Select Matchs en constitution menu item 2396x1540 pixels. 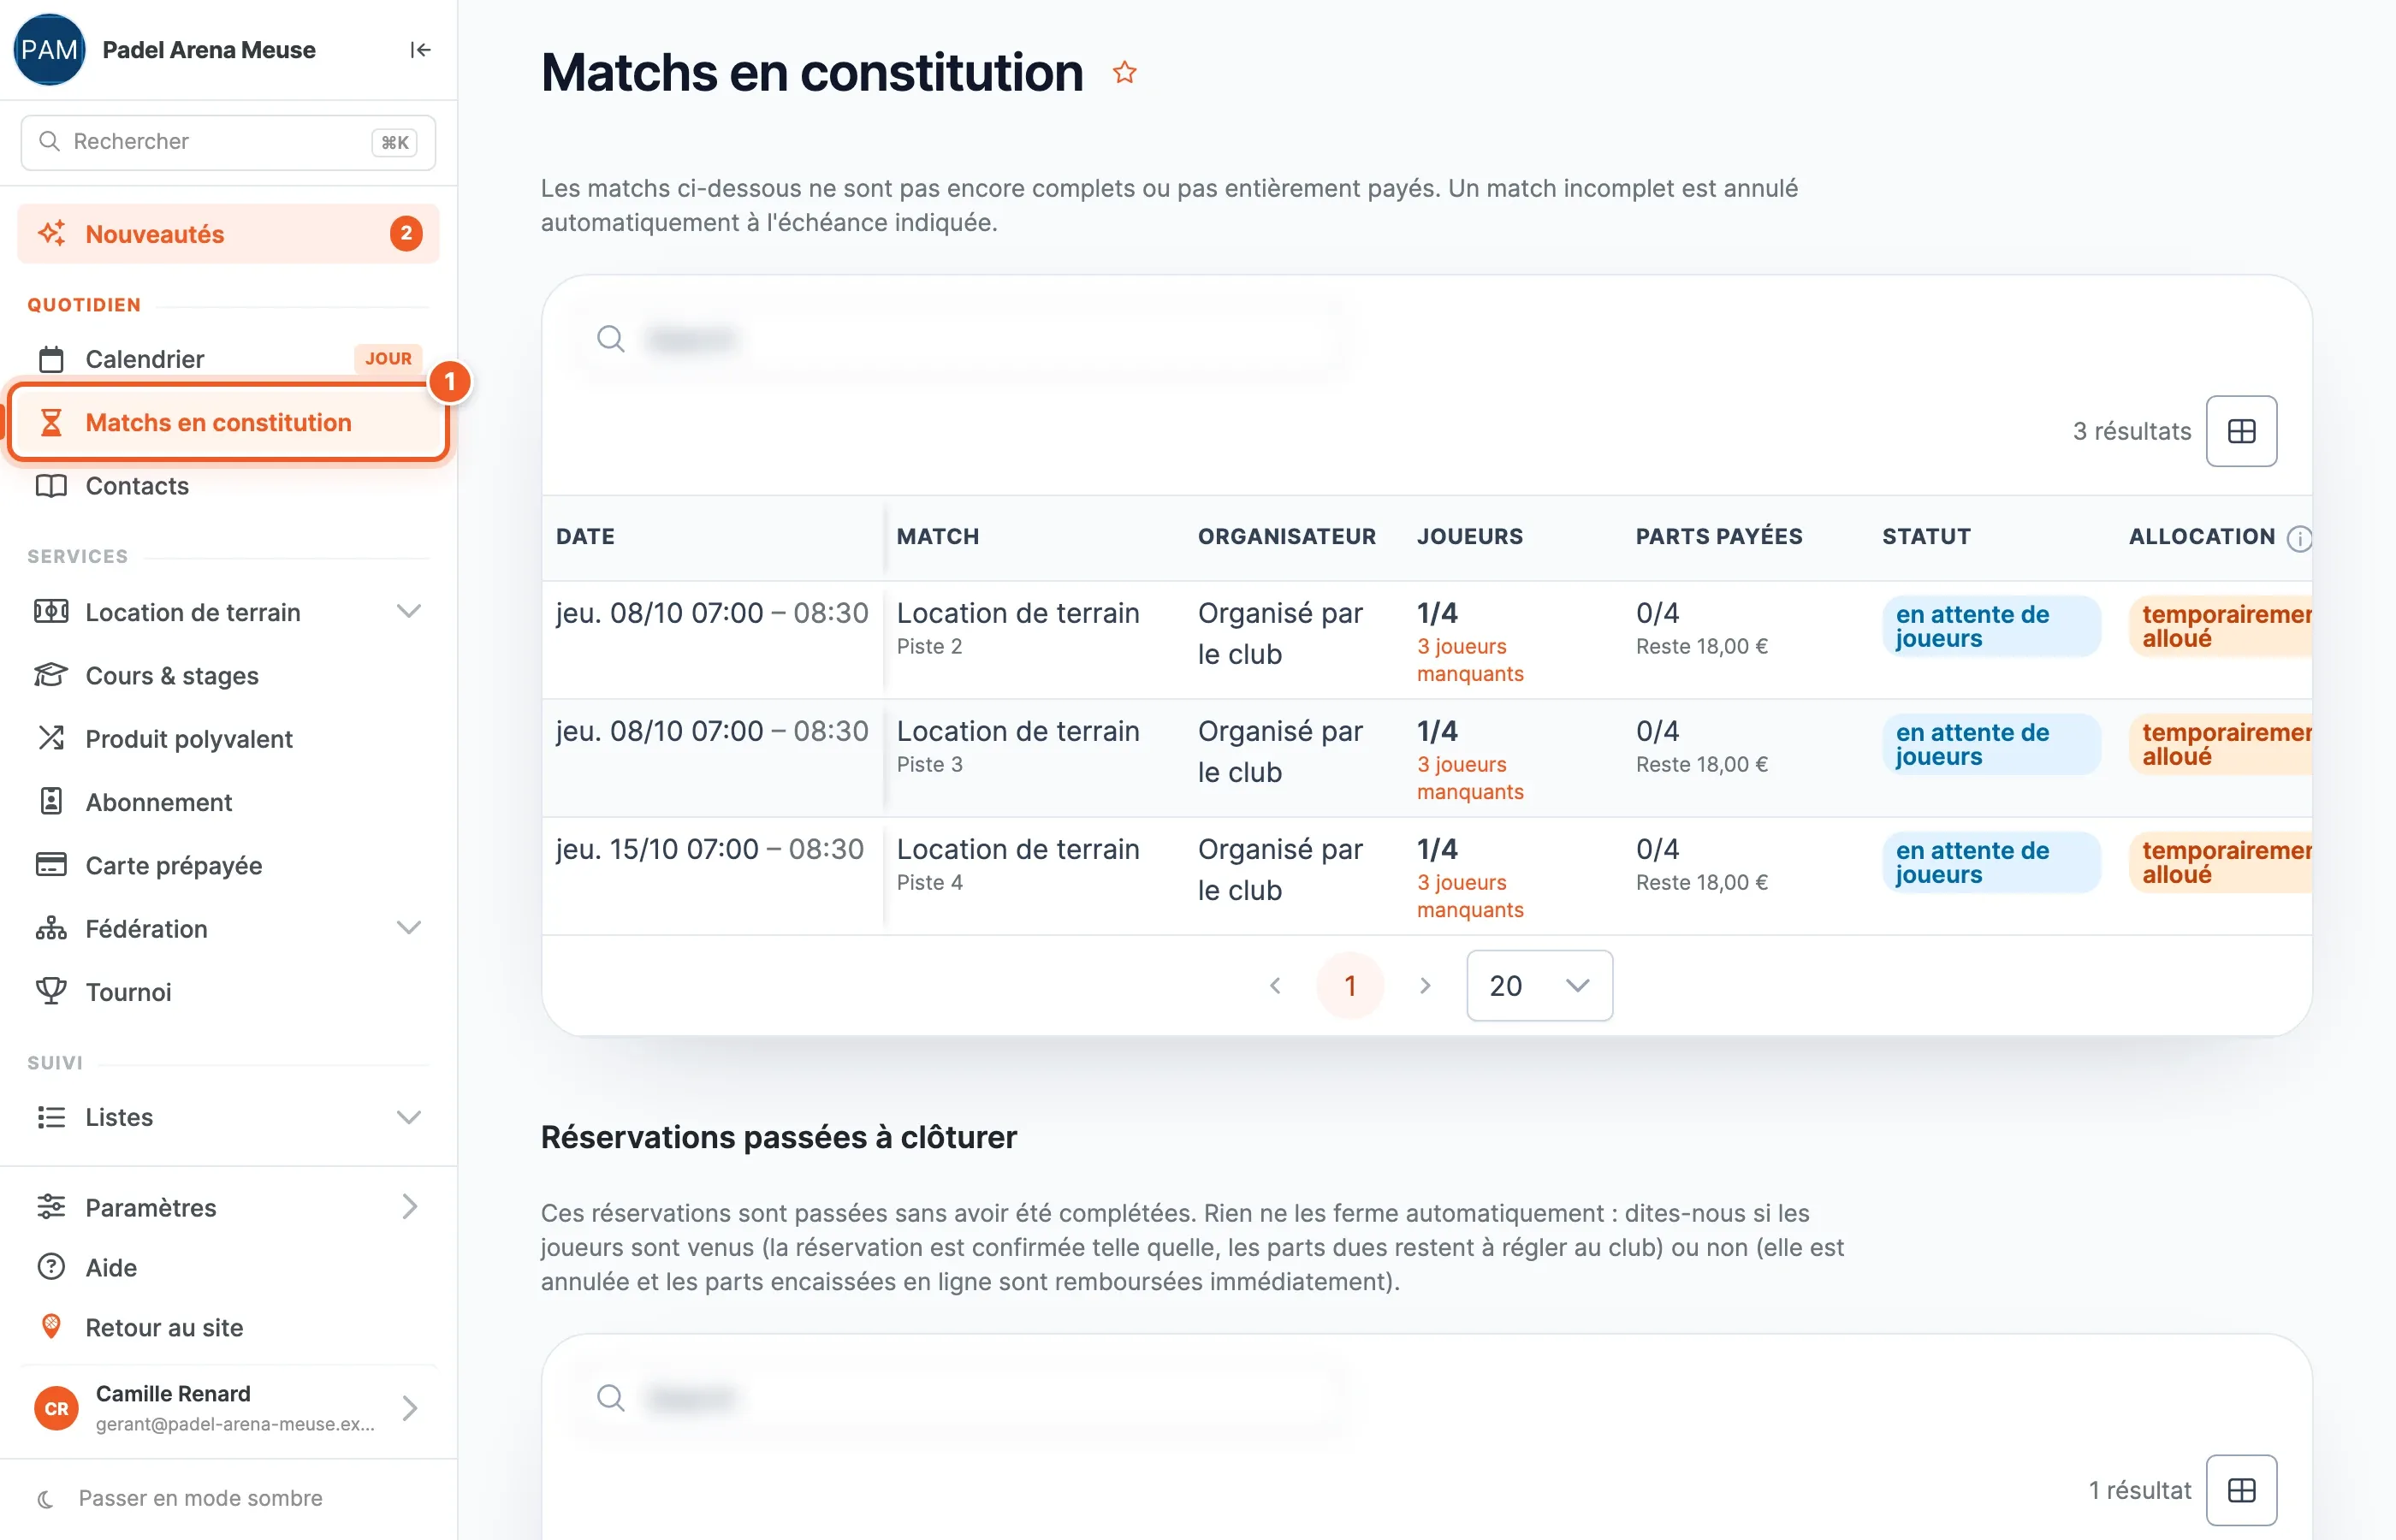[x=228, y=422]
